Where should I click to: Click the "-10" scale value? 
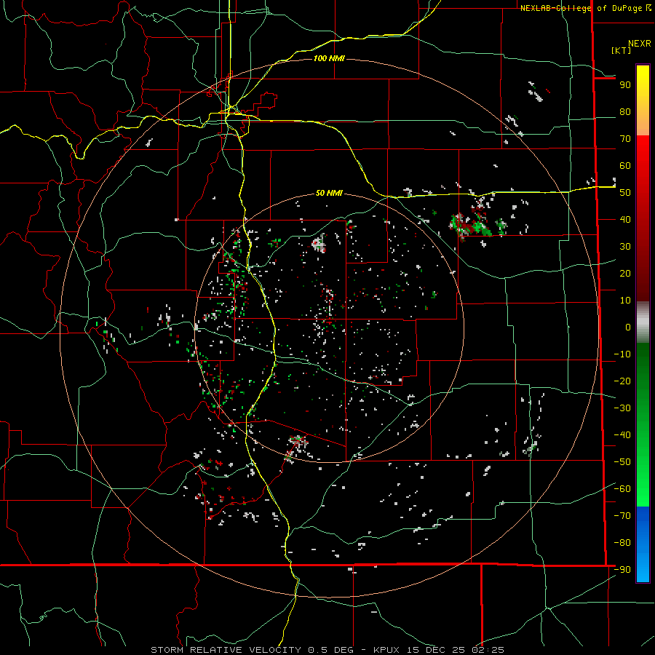pos(622,354)
